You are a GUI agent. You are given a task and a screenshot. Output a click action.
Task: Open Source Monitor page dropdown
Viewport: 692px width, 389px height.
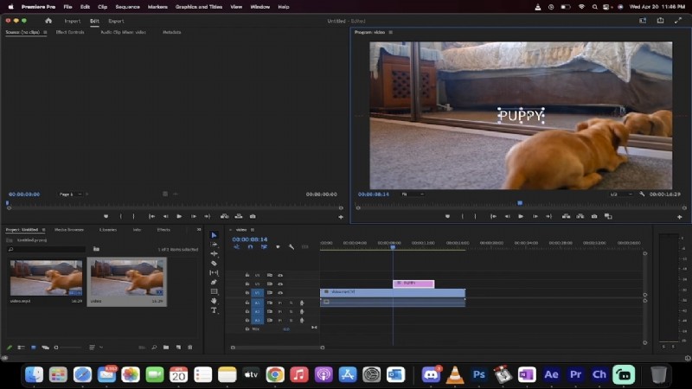pyautogui.click(x=70, y=194)
